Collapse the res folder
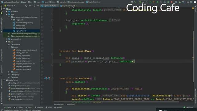The height and width of the screenshot is (111, 197). [6, 42]
